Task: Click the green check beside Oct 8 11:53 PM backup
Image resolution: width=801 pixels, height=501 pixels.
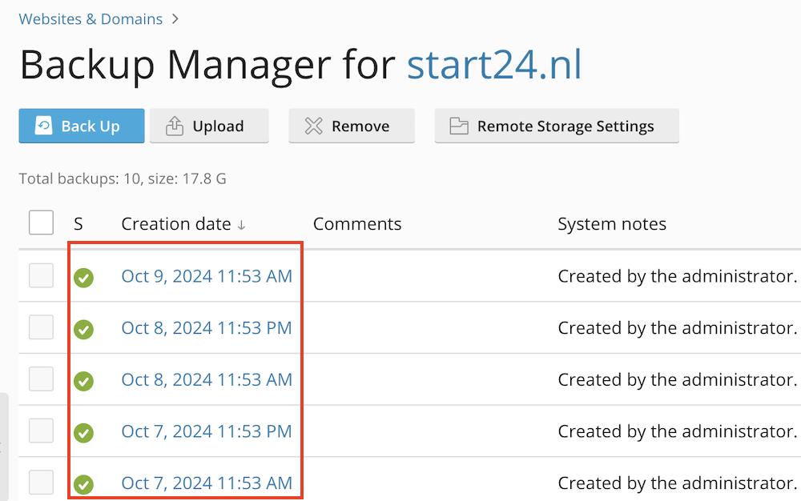Action: [x=83, y=327]
